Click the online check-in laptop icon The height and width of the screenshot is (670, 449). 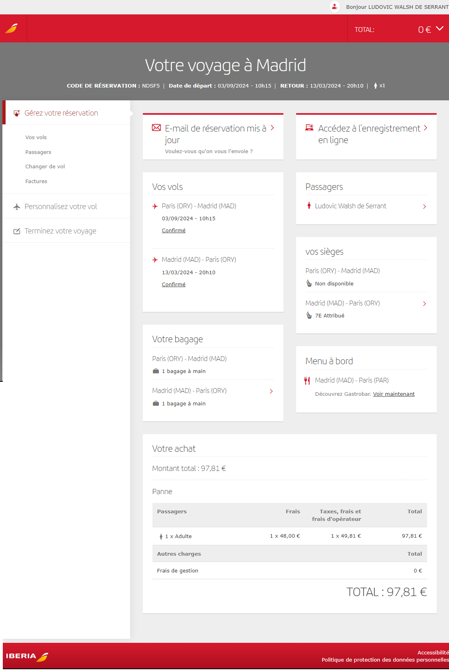pos(309,128)
